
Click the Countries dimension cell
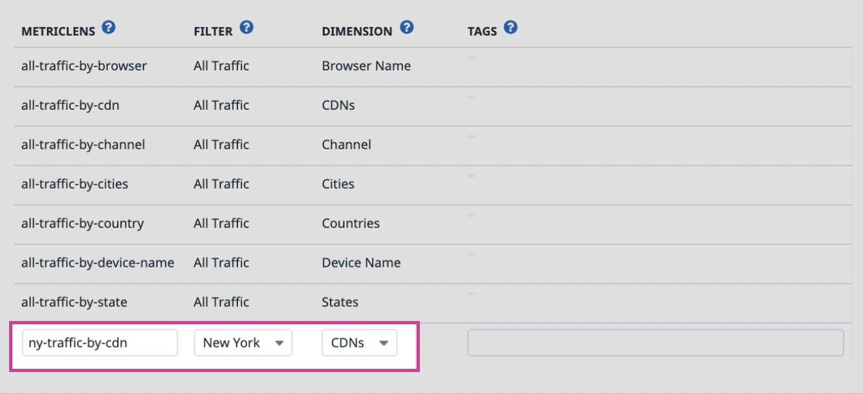click(x=351, y=223)
